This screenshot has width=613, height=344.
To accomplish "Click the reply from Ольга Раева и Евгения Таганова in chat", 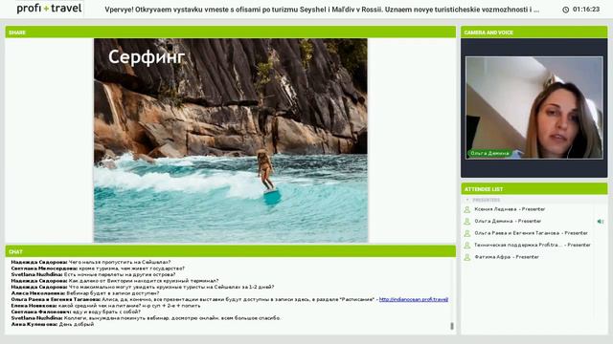I will (x=230, y=299).
